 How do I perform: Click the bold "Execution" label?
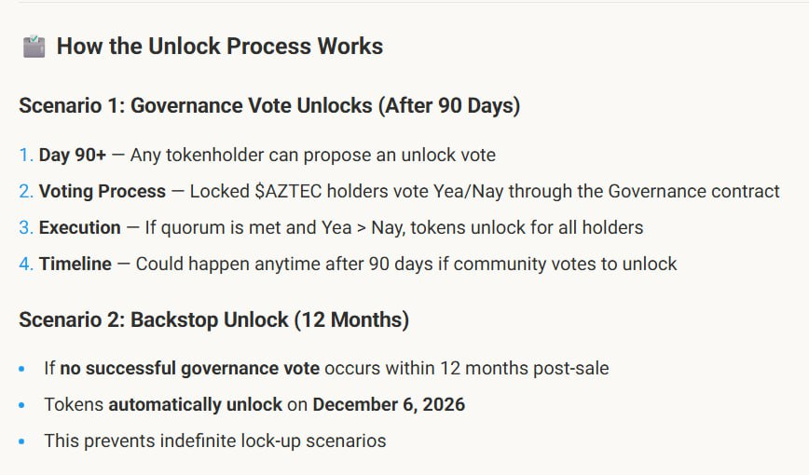click(x=79, y=228)
